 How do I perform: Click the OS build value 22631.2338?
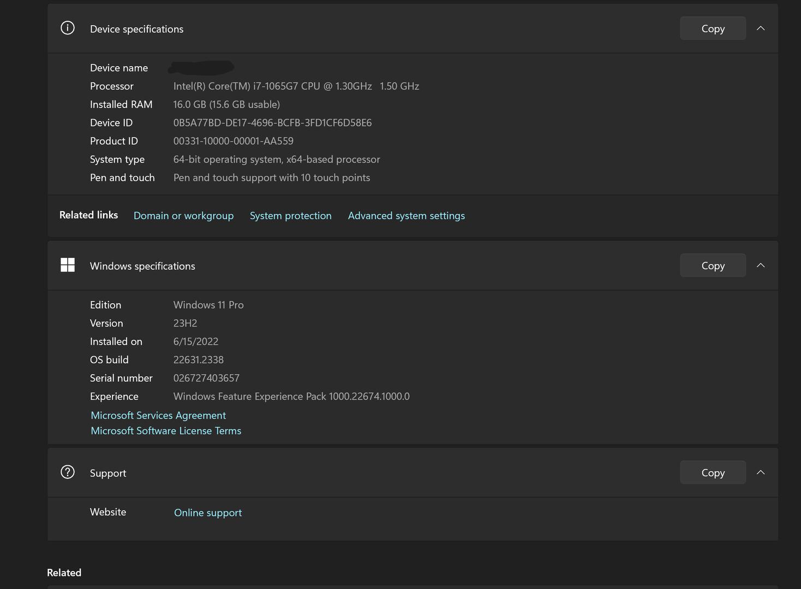click(199, 360)
